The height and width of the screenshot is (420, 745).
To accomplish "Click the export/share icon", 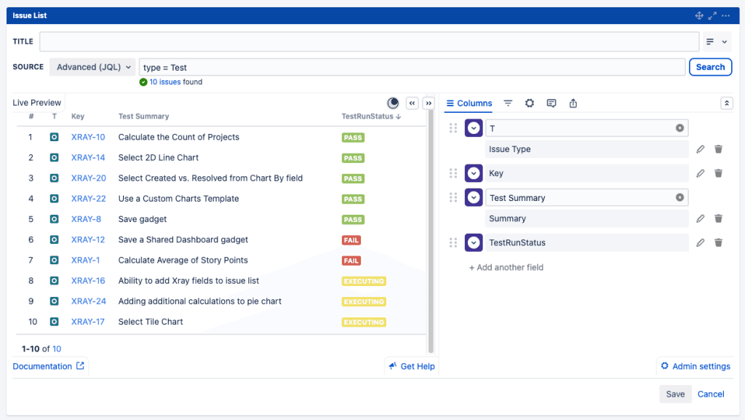I will (x=573, y=103).
